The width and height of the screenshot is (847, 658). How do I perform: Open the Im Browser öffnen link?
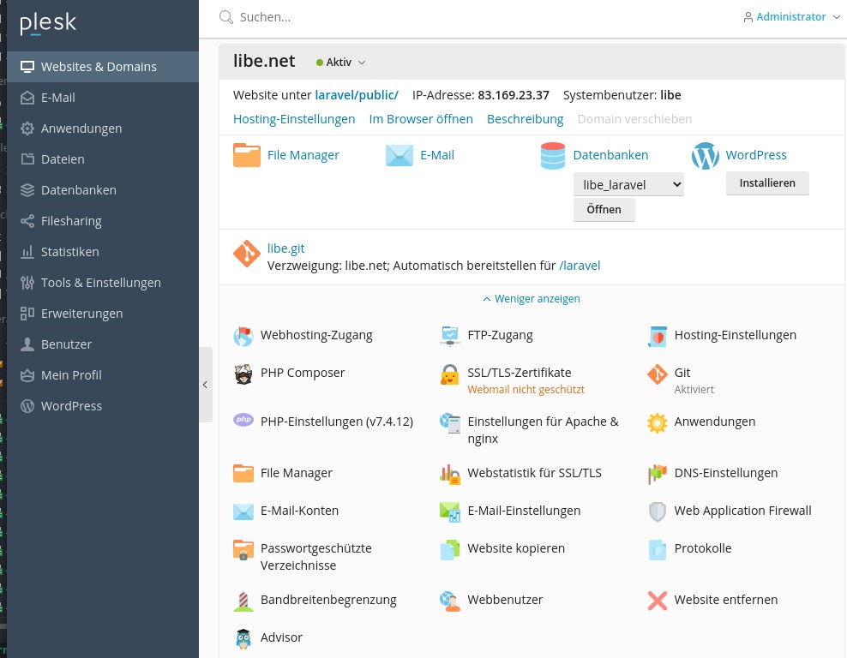(421, 119)
